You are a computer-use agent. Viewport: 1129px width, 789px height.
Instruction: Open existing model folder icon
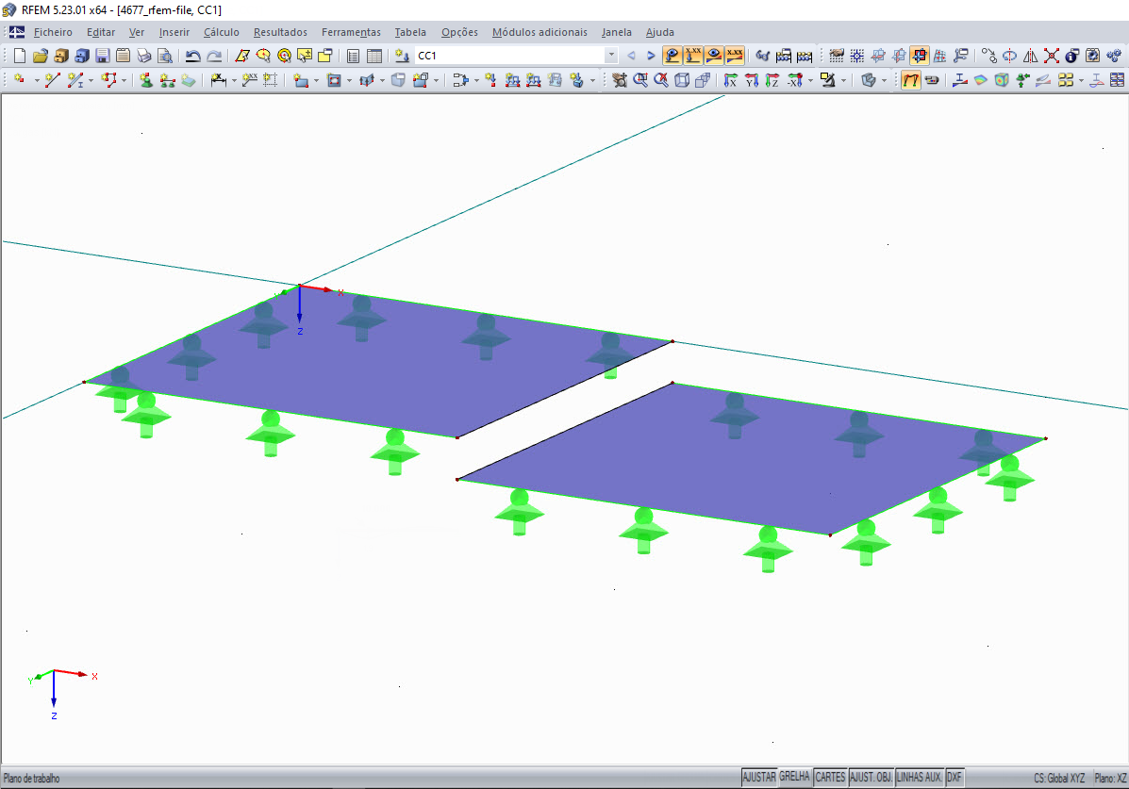click(x=41, y=56)
